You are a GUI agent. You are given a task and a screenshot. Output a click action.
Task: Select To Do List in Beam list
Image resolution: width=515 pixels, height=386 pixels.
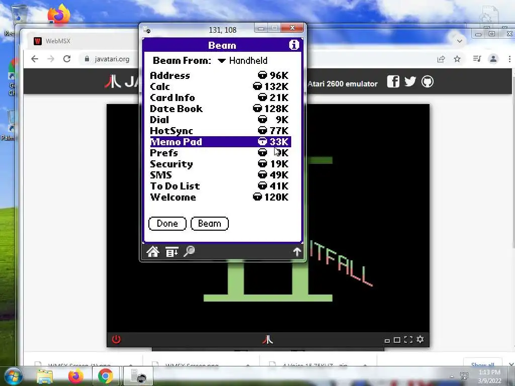pyautogui.click(x=219, y=186)
